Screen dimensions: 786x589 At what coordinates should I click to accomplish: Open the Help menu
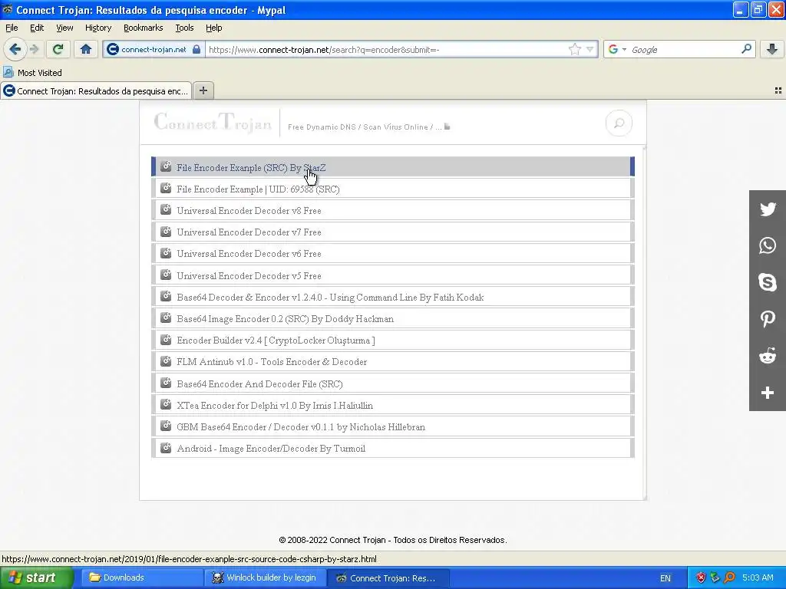214,28
